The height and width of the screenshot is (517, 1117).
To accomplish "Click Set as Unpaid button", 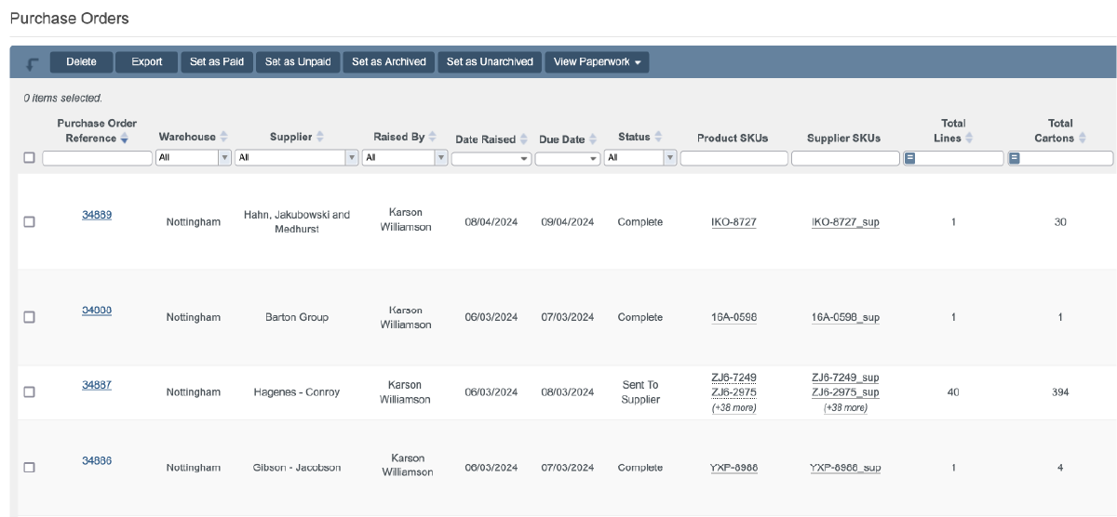I will [x=298, y=62].
